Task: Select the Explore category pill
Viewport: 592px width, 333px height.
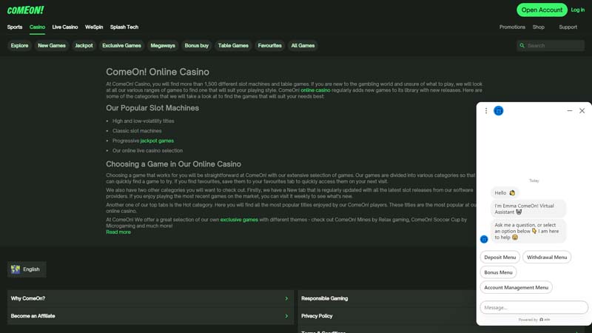Action: tap(20, 46)
